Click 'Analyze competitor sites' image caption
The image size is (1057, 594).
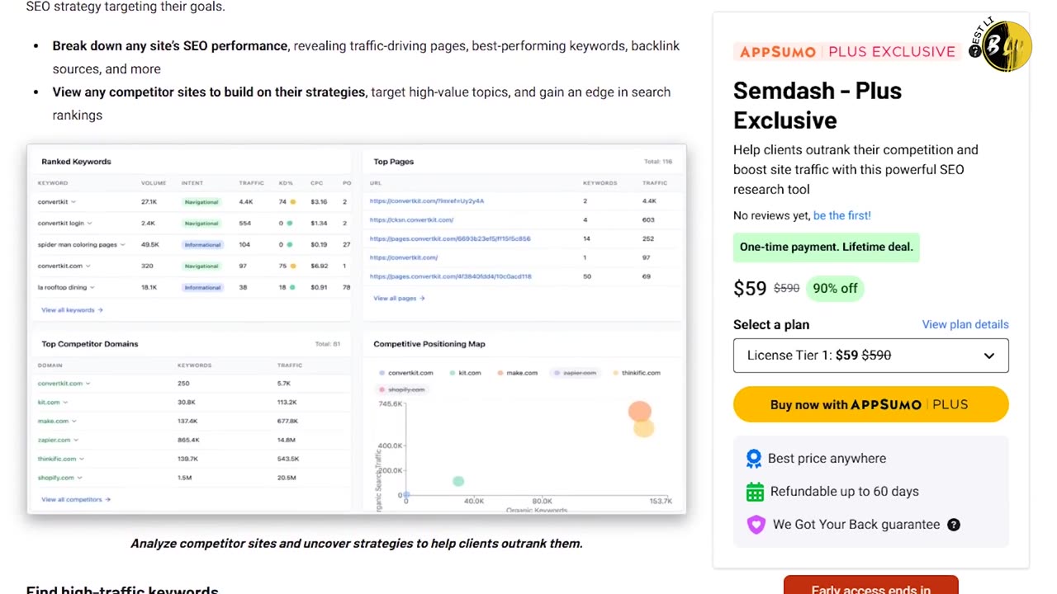(x=357, y=544)
